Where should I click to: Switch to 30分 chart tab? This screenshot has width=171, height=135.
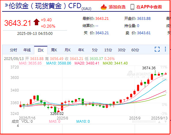(x=122, y=50)
